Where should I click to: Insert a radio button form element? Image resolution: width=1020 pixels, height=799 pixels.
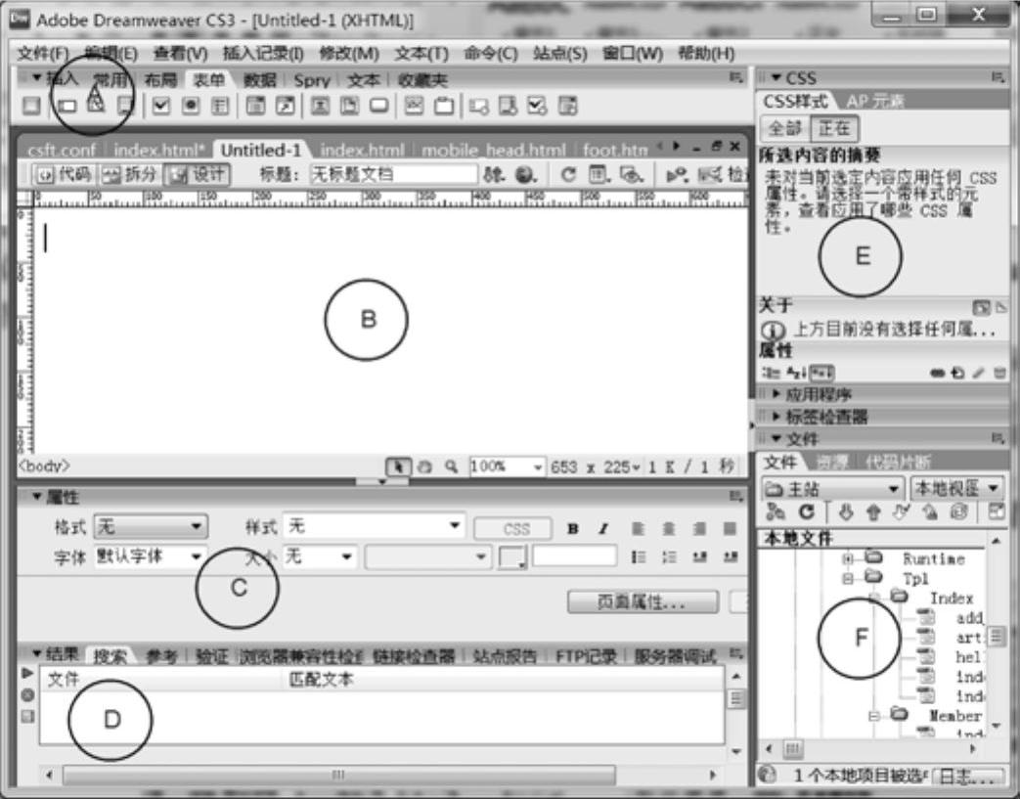191,106
